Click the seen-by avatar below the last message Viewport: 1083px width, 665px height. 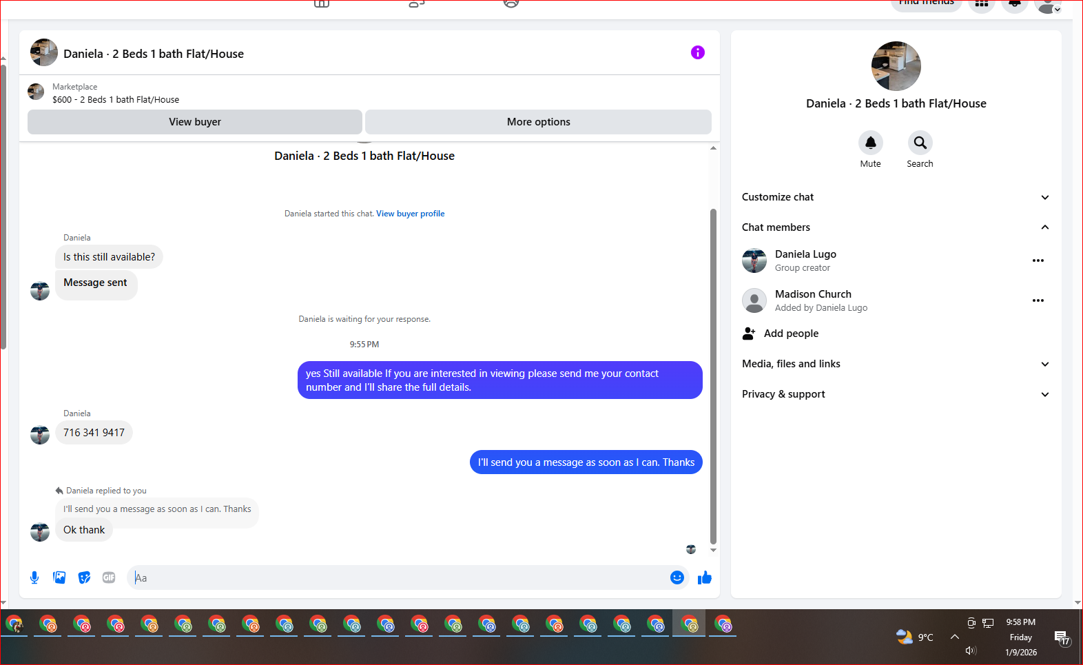(691, 549)
